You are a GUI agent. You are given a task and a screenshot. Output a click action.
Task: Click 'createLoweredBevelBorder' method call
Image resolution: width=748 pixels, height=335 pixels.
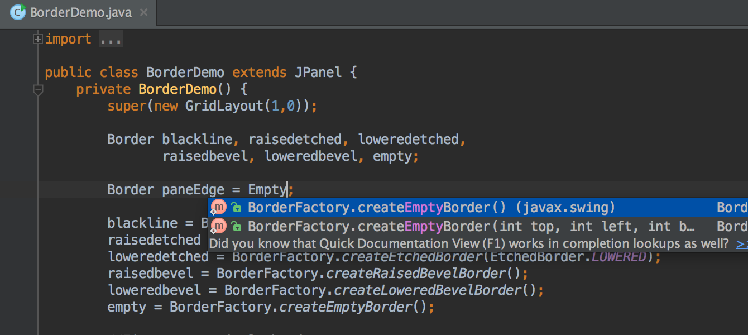(x=427, y=290)
